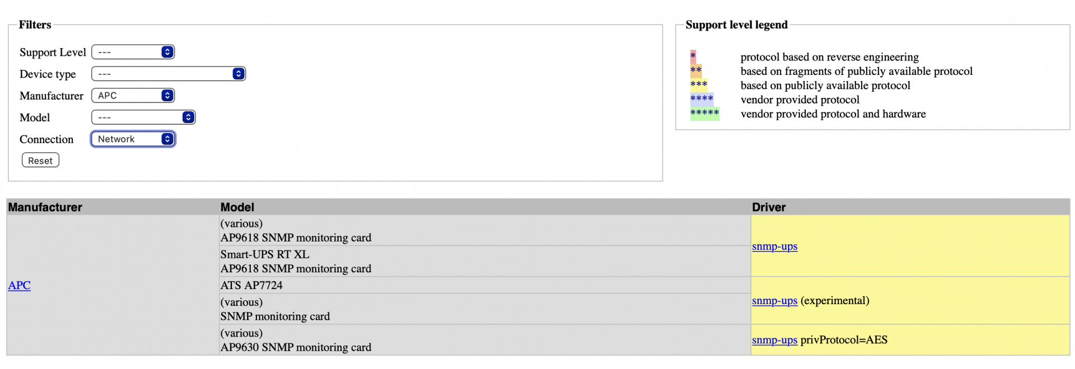Viewport: 1075px width, 369px height.
Task: Open the Manufacturer dropdown showing APC
Action: click(133, 96)
